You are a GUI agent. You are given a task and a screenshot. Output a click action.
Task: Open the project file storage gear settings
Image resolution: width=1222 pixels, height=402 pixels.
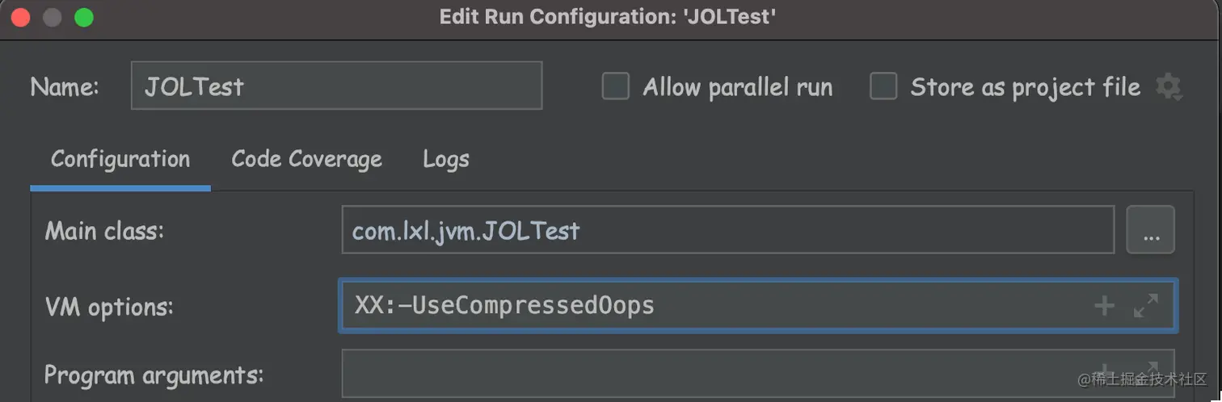(1169, 87)
